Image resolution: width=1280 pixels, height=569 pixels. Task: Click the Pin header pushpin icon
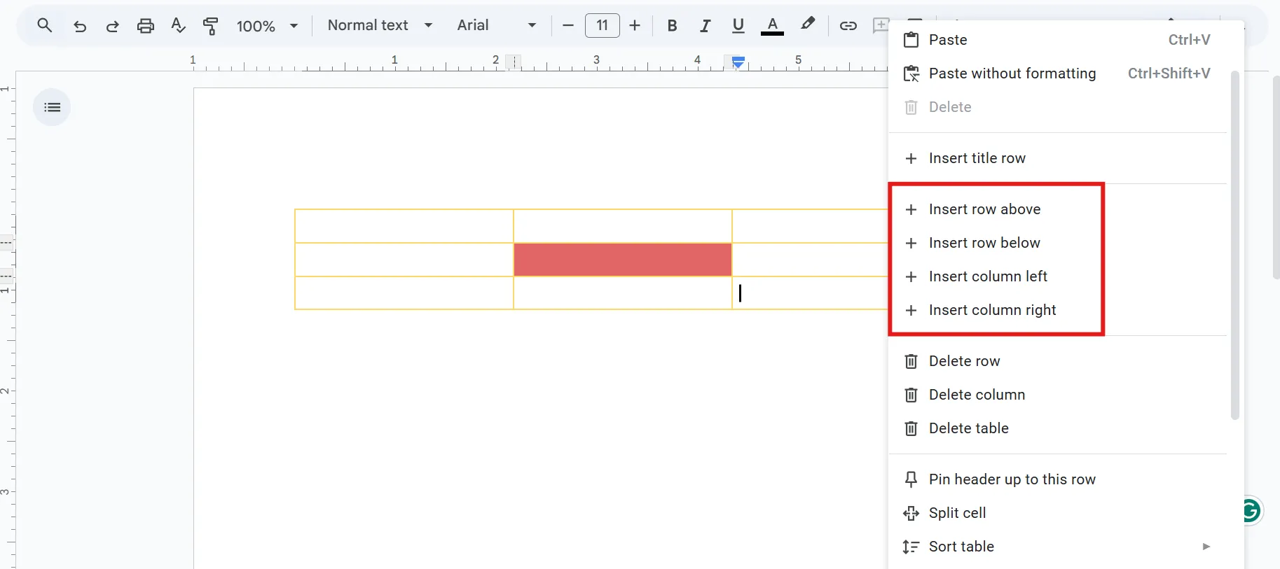coord(911,479)
